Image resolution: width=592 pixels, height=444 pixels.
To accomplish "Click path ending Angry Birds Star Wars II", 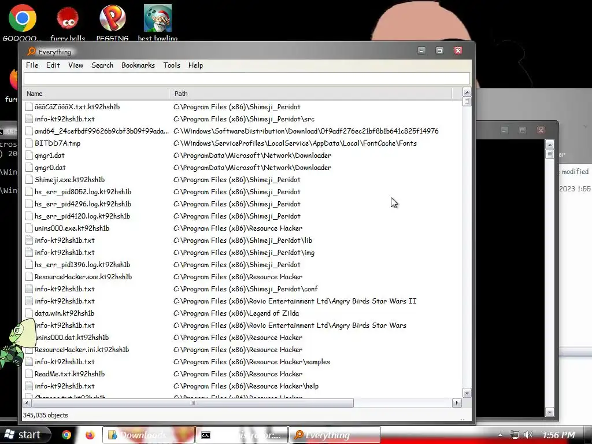I will click(295, 301).
